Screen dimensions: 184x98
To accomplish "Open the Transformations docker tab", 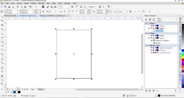I will 180,60.
